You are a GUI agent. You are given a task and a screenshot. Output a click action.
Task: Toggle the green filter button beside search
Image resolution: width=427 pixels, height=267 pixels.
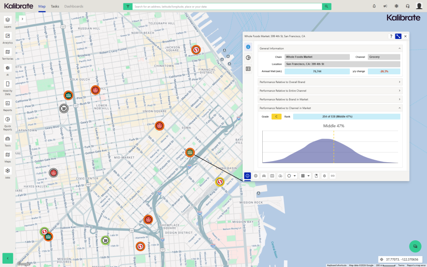pos(128,6)
